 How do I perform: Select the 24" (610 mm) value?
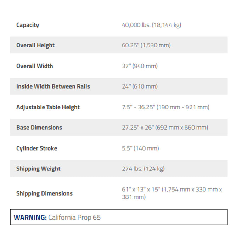[x=140, y=86]
